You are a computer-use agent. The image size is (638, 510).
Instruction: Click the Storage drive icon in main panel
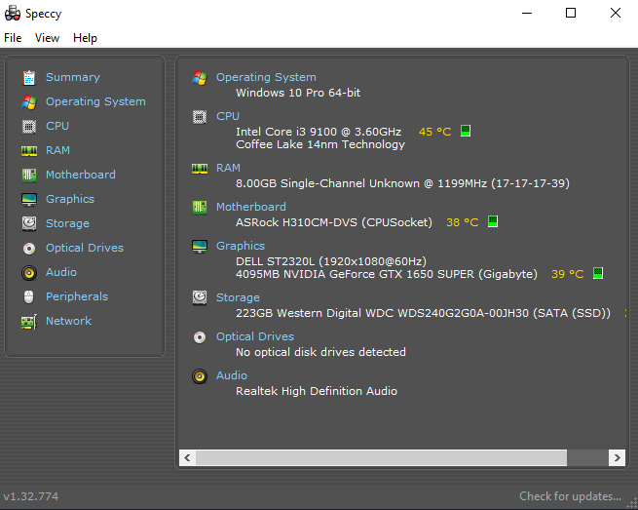[200, 297]
